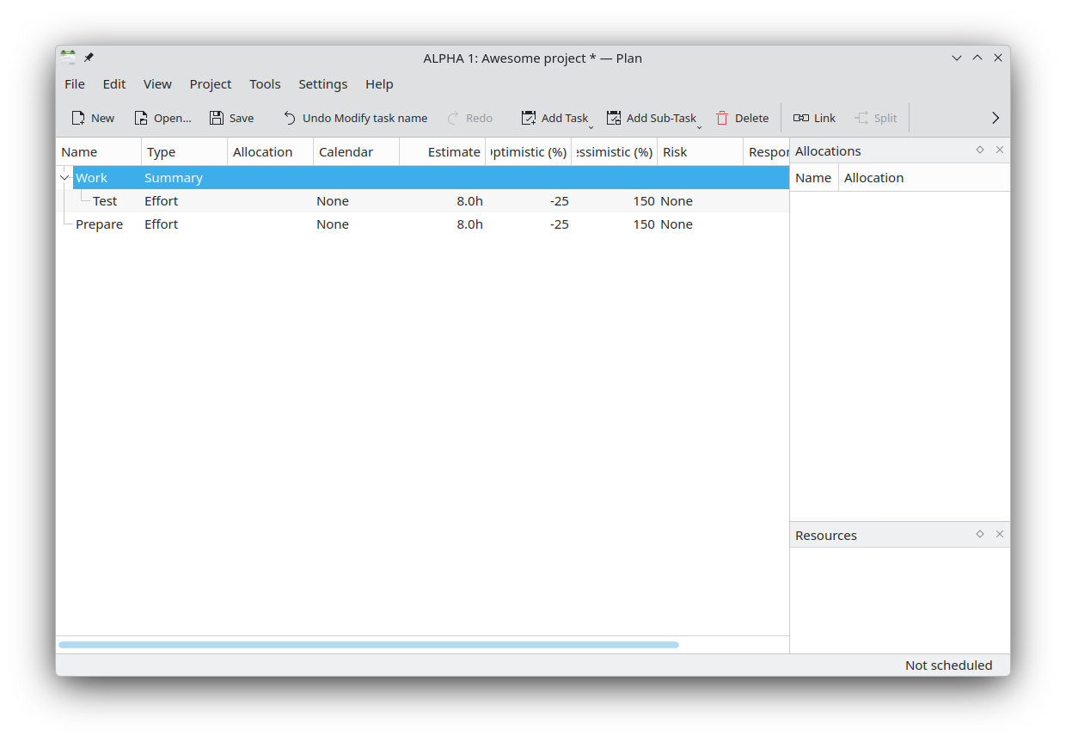The image size is (1066, 742).
Task: Click the Link tasks icon
Action: pos(801,118)
